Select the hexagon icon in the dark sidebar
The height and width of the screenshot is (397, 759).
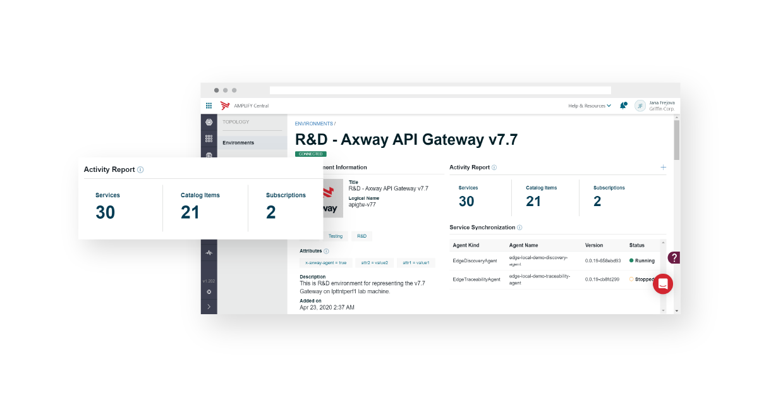tap(209, 122)
